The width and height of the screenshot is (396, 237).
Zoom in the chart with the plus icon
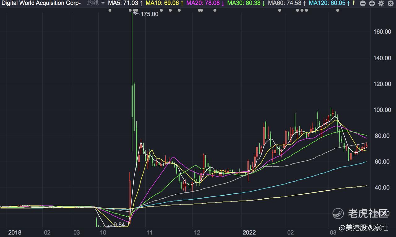pyautogui.click(x=372, y=3)
